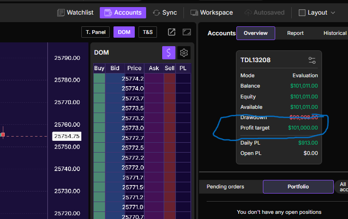
Task: Click the green Buy cell at 25774.0 row
Action: [99, 89]
